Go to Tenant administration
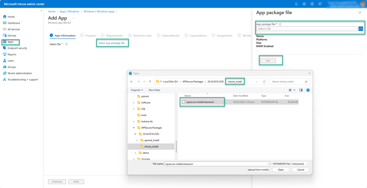This screenshot has width=367, height=188. [x=17, y=73]
